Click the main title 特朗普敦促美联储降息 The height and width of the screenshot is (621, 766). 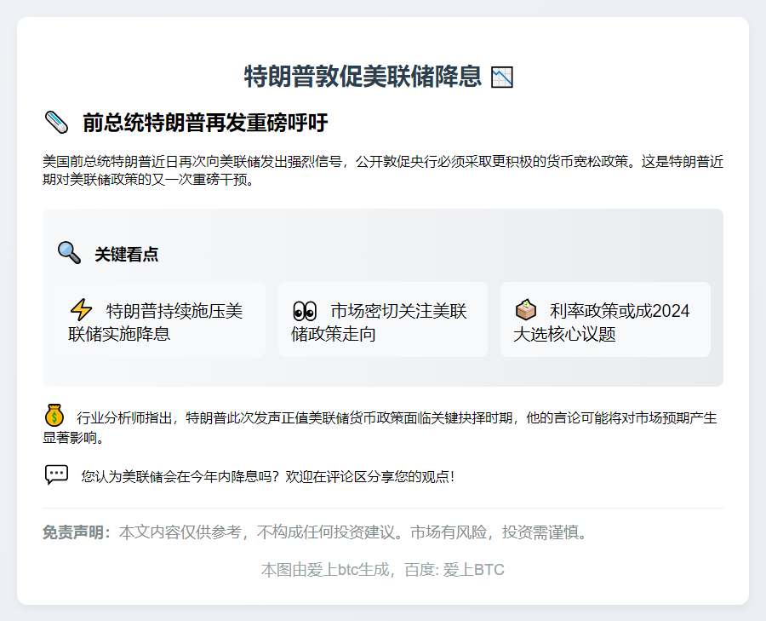363,77
